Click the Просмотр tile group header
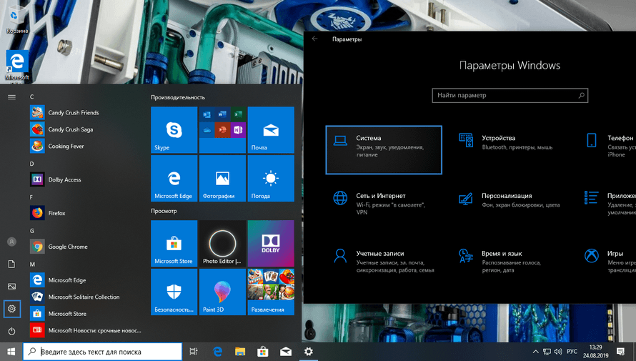Viewport: 636px width, 361px height. click(164, 211)
